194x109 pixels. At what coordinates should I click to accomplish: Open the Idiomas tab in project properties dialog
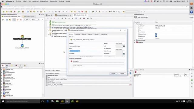pyautogui.click(x=96, y=34)
